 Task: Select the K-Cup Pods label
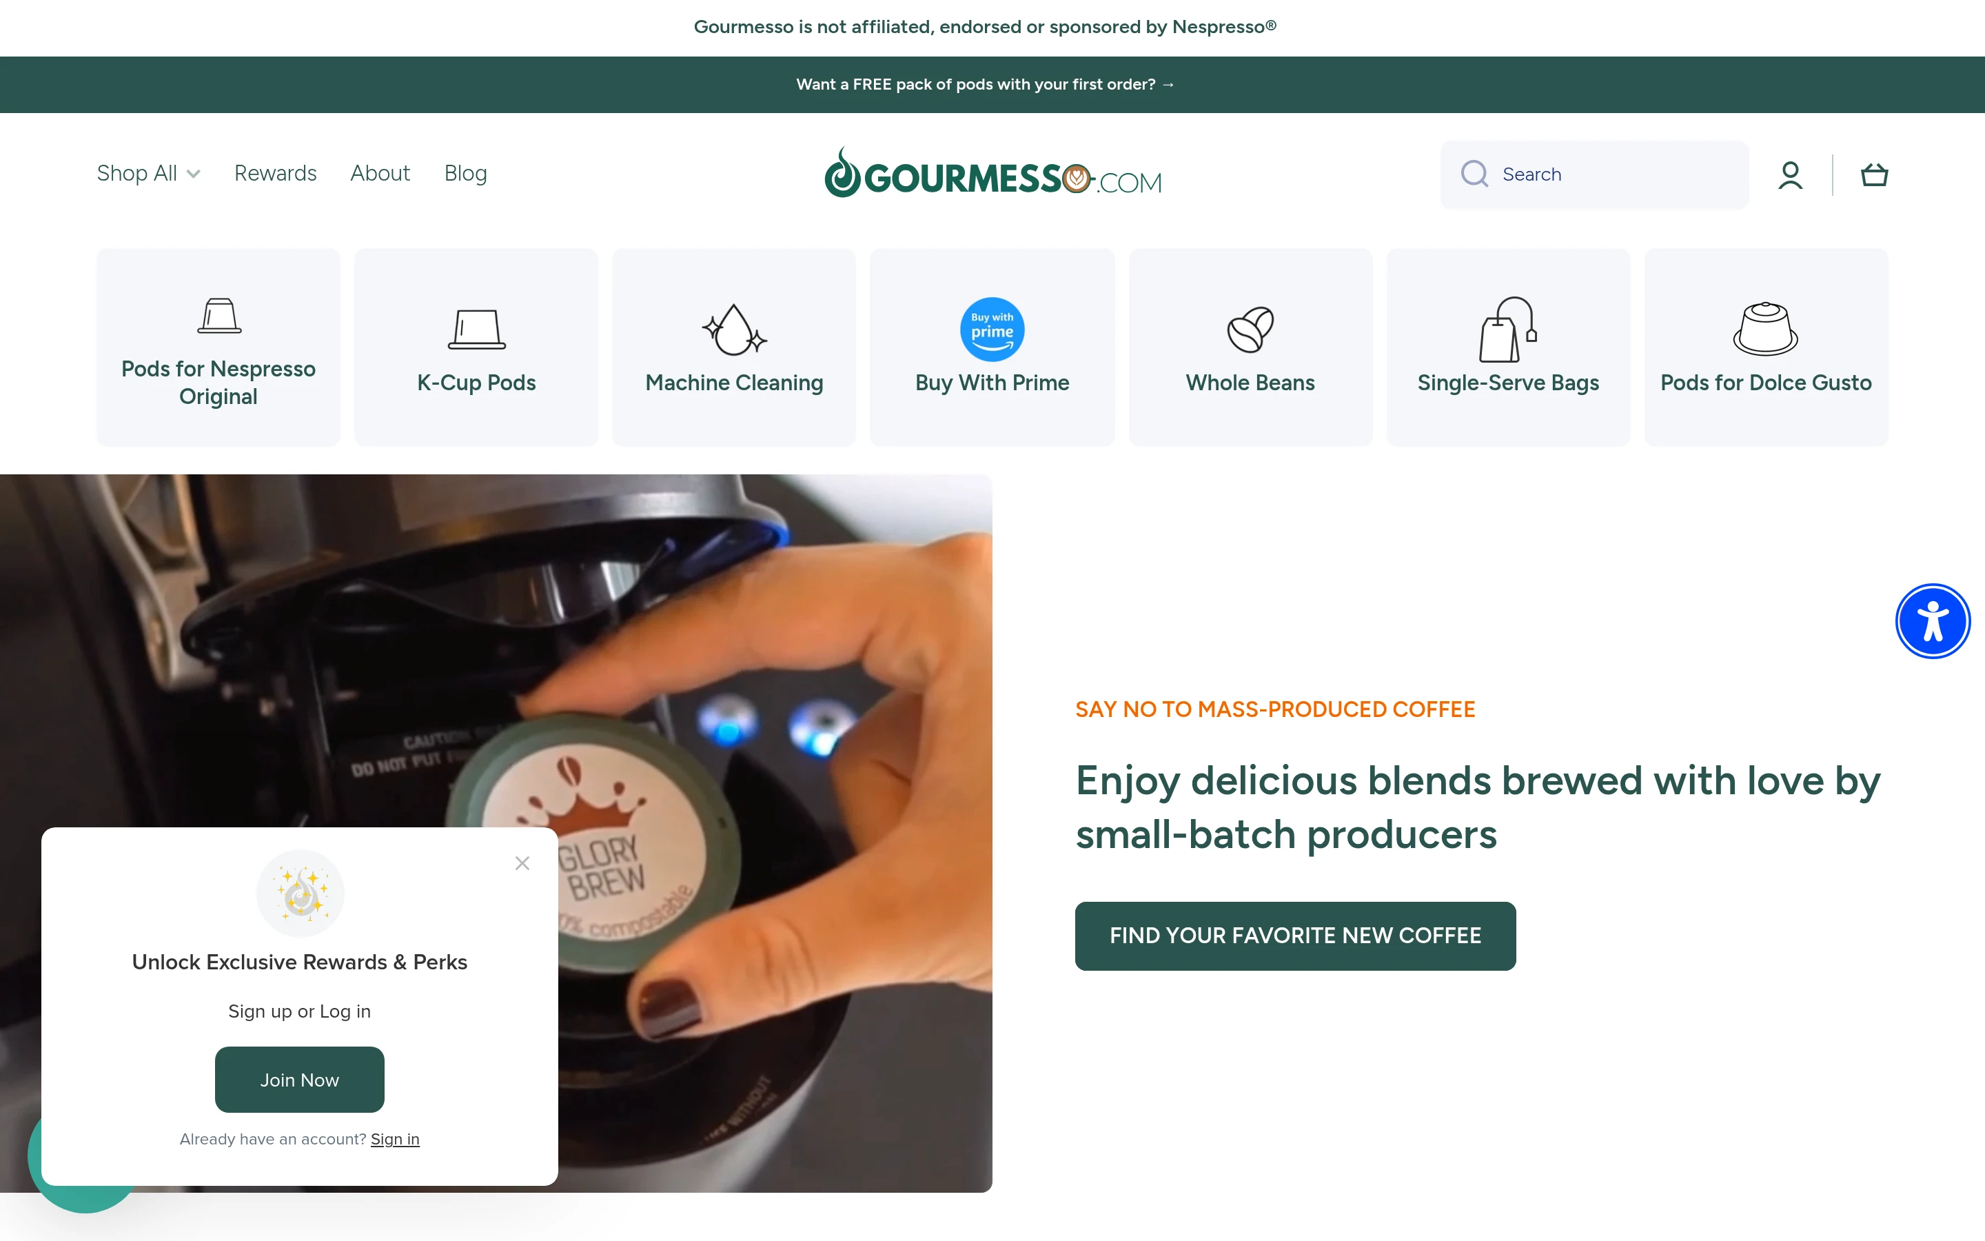click(476, 383)
